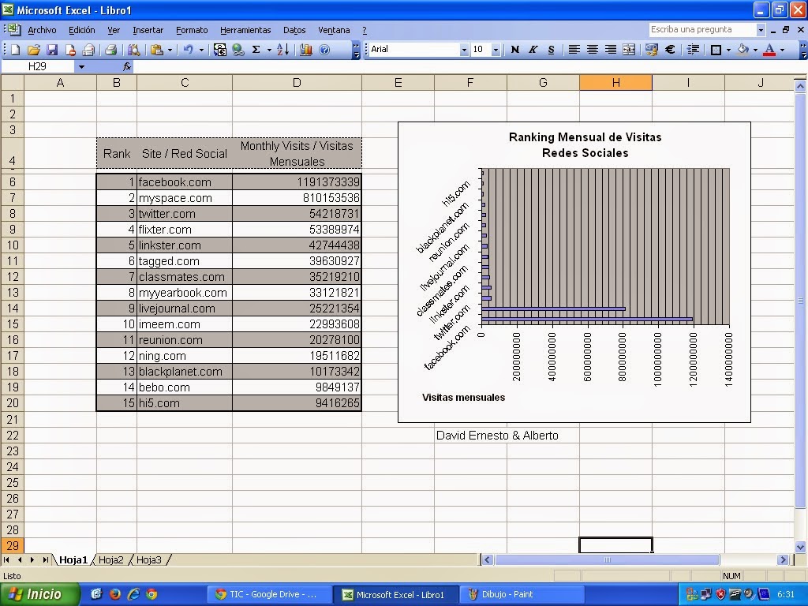Click the Paste clipboard icon

click(x=157, y=50)
